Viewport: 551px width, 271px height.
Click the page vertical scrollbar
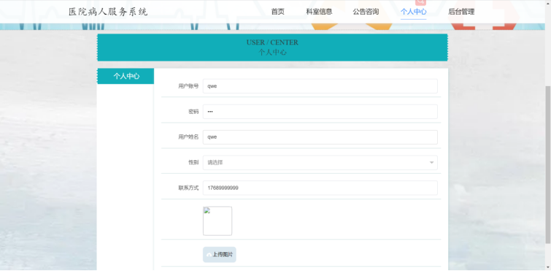click(548, 164)
